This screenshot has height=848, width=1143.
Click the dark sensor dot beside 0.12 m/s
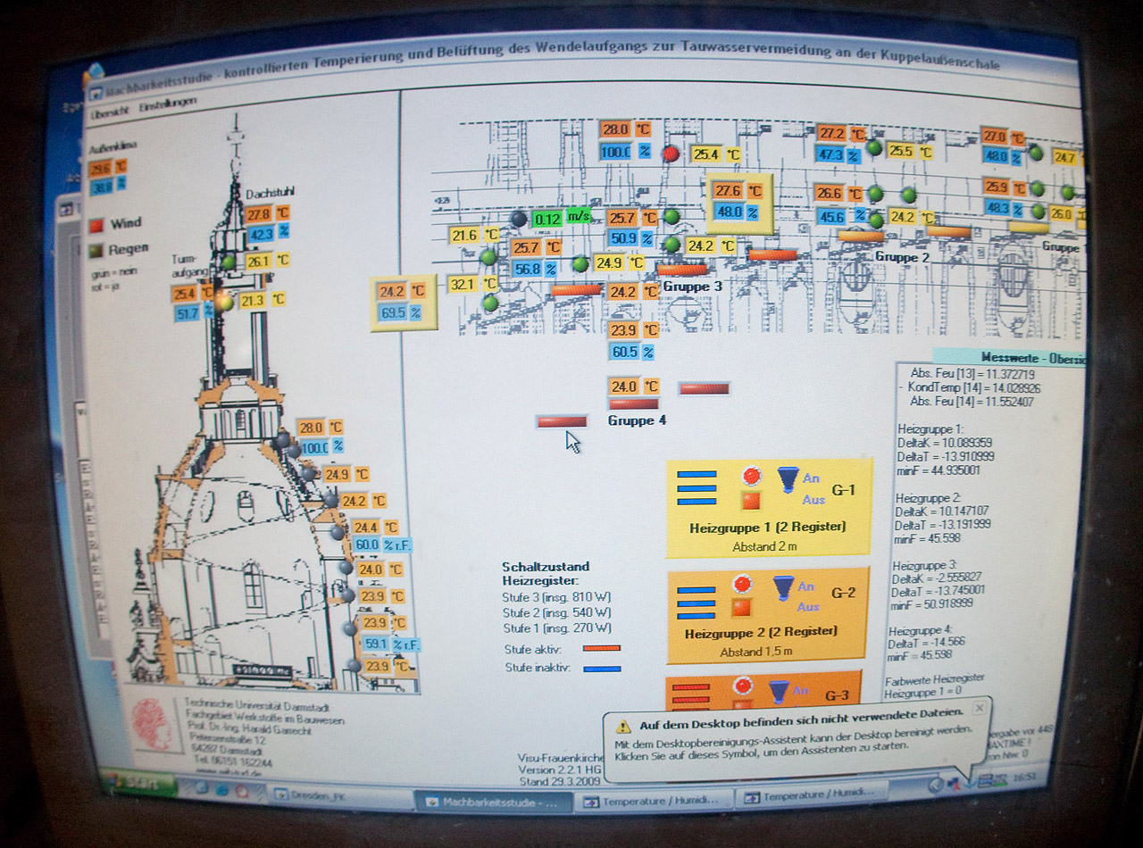click(518, 218)
